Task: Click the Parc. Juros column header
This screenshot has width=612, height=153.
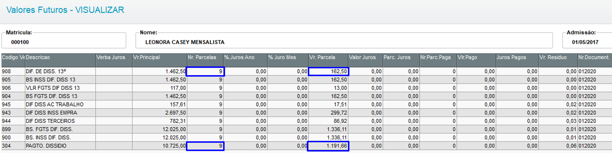Action: click(x=400, y=60)
